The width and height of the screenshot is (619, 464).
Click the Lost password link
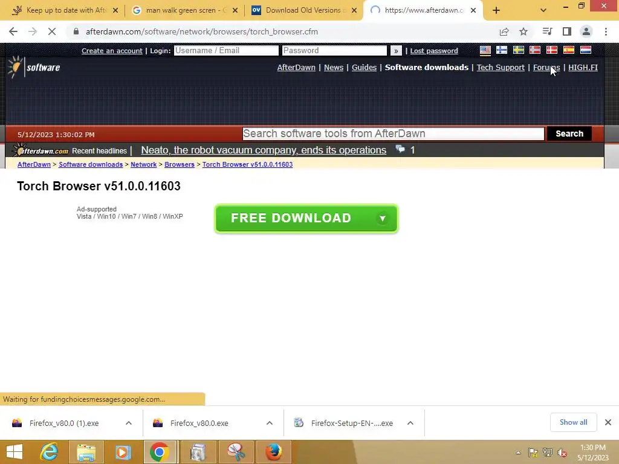click(x=434, y=51)
